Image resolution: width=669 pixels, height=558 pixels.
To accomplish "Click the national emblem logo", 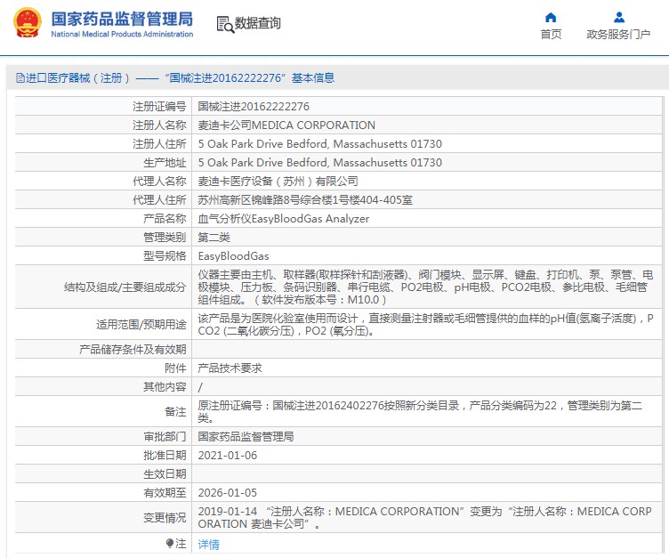I will (25, 23).
